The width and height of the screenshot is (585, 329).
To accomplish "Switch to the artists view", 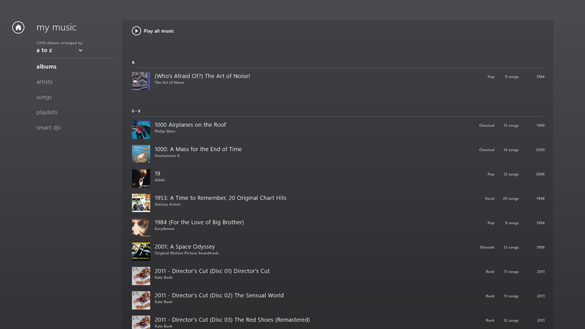I will pyautogui.click(x=45, y=82).
